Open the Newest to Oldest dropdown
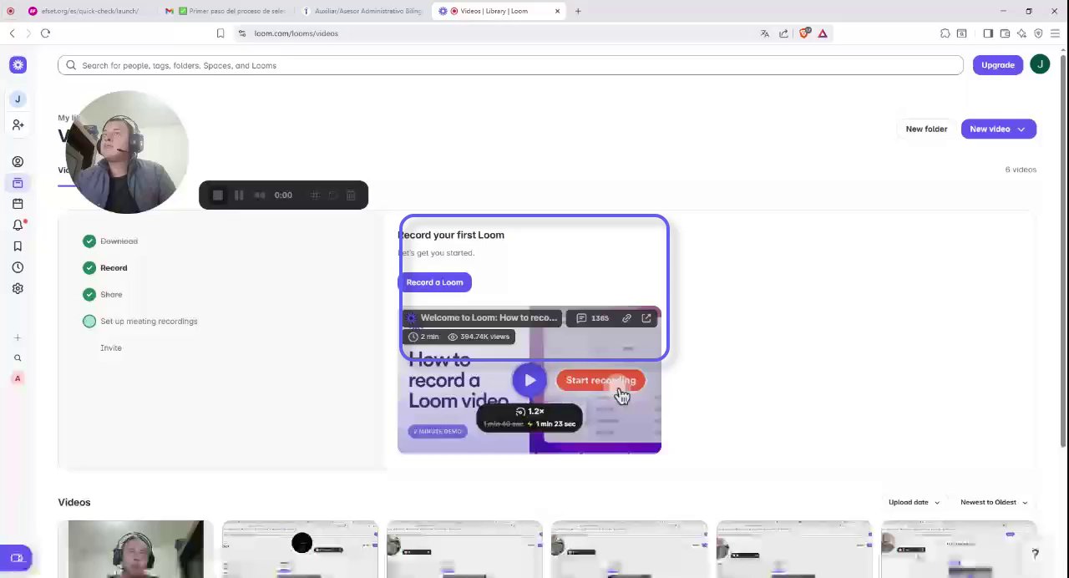Screen dimensions: 1069x578 (994, 503)
